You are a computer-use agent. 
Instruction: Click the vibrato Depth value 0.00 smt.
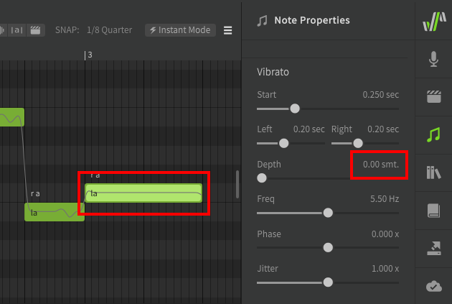tap(380, 165)
